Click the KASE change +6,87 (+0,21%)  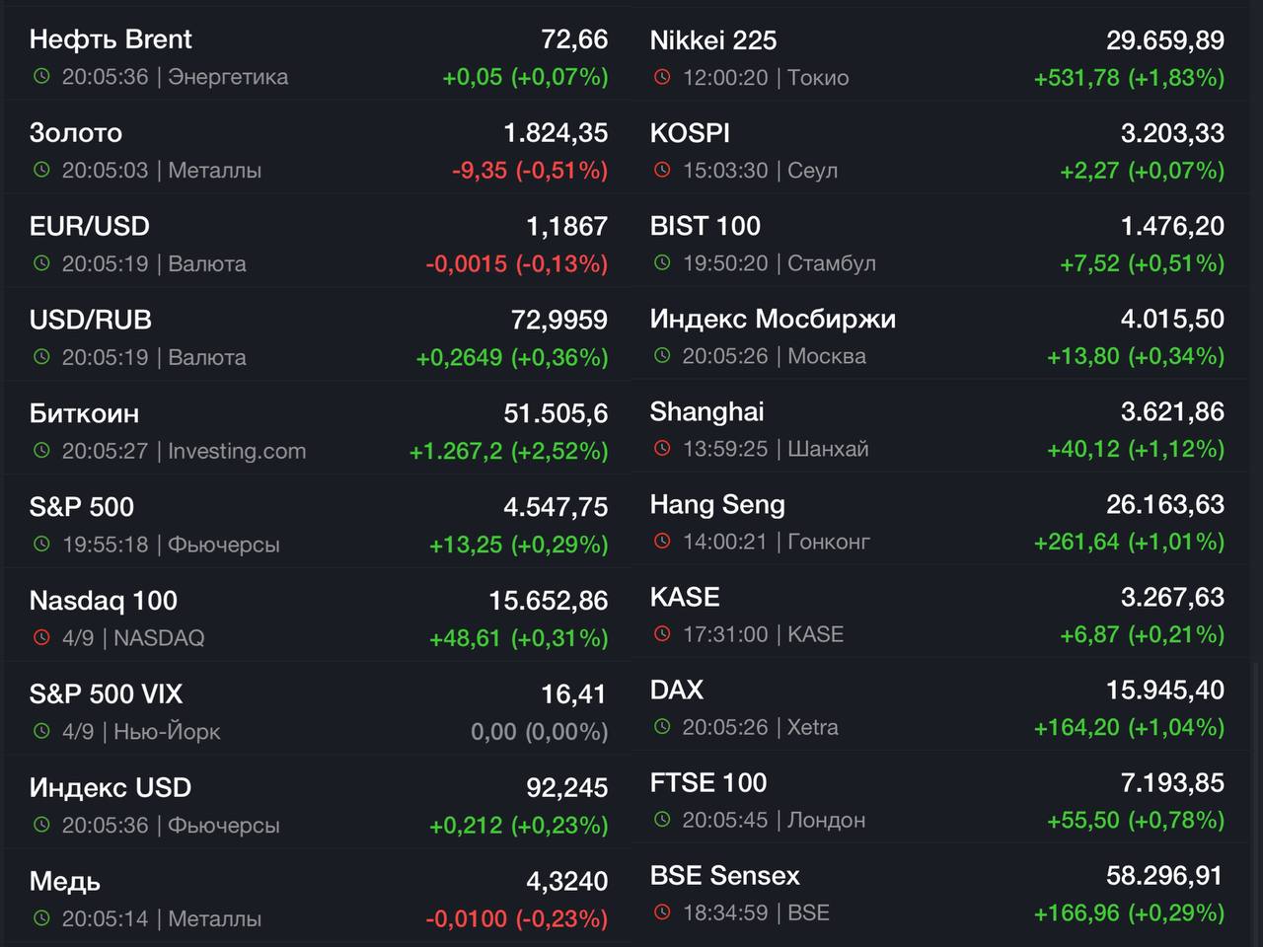point(1143,634)
